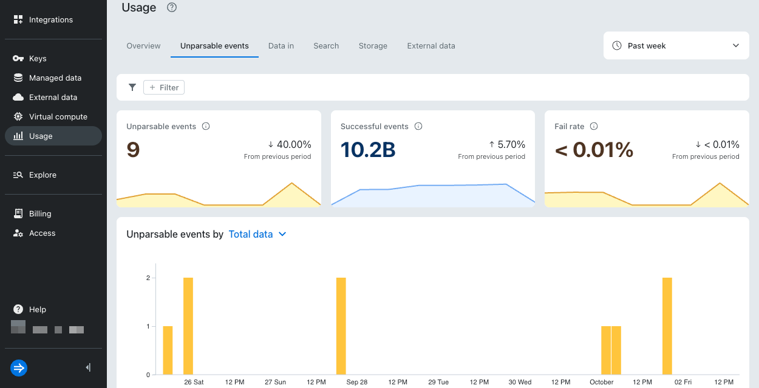Image resolution: width=759 pixels, height=388 pixels.
Task: Click the Access user-settings icon
Action: 18,233
